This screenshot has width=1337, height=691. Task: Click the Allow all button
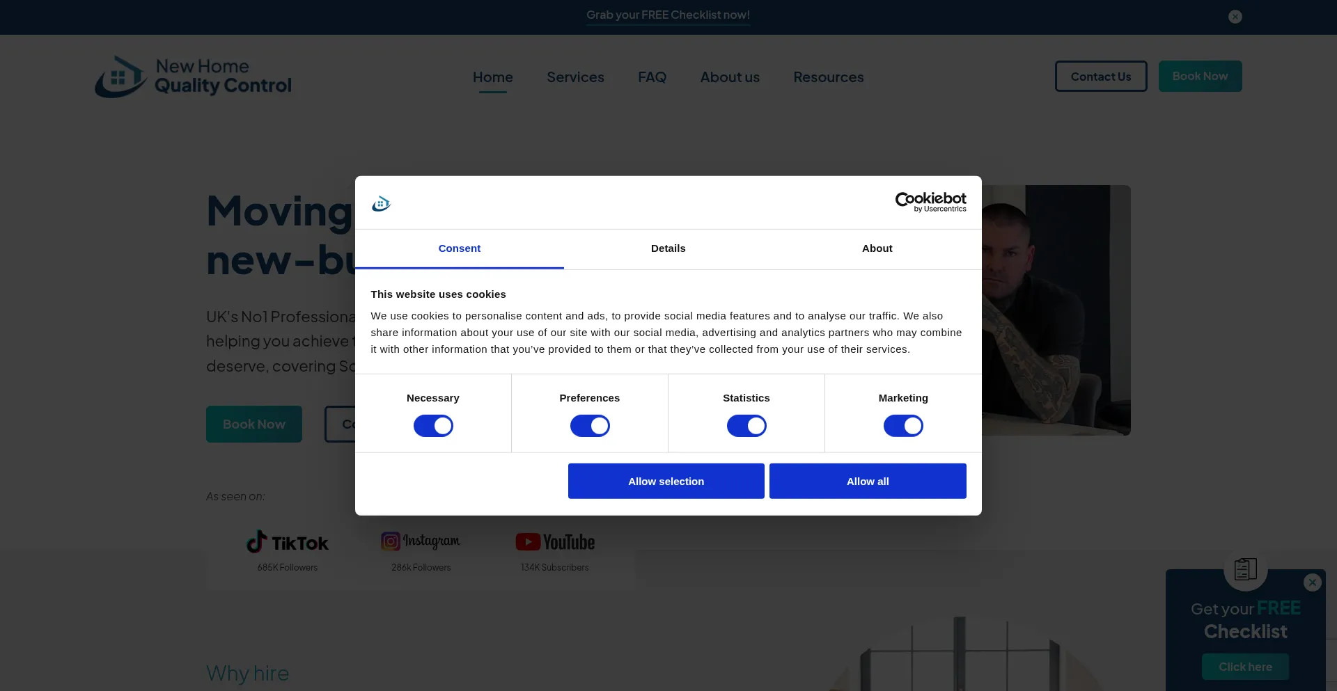coord(868,481)
